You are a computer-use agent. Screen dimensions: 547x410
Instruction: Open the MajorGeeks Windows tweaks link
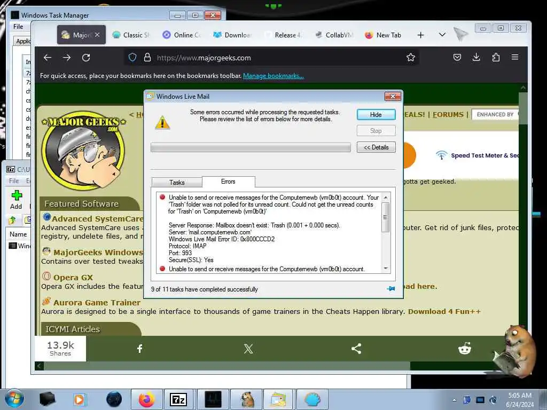[x=98, y=252]
